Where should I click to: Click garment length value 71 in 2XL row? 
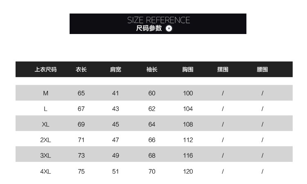pos(81,140)
